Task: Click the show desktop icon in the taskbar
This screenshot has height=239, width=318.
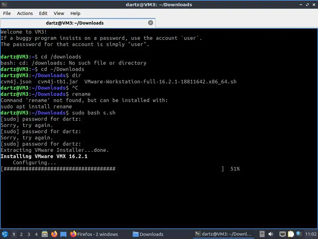Action: (x=63, y=234)
